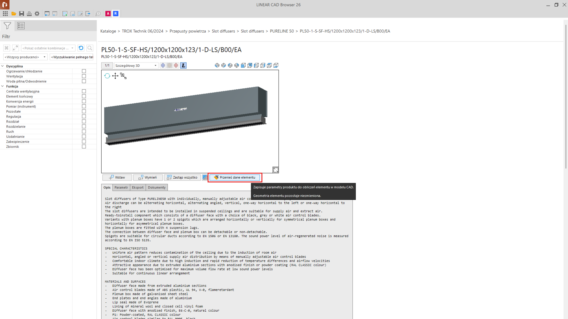
Task: Expand the 3D preview to fullscreen
Action: coord(275,170)
